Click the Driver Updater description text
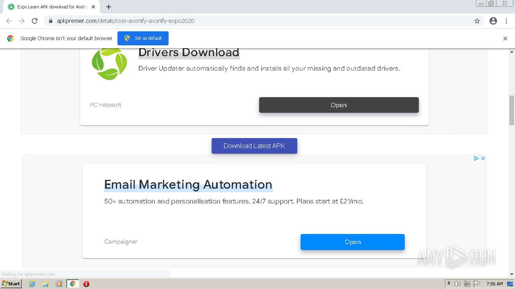The width and height of the screenshot is (515, 289). [269, 69]
